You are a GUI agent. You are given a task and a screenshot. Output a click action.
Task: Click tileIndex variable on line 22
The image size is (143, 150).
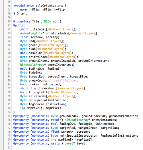[x=38, y=29]
